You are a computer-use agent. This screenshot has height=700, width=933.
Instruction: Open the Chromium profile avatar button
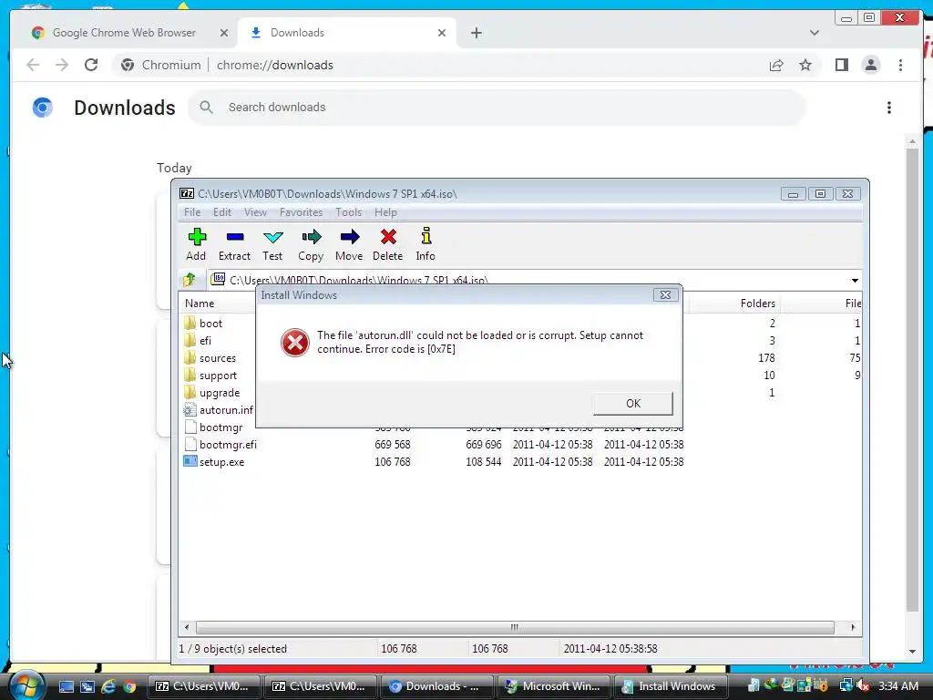click(x=870, y=65)
